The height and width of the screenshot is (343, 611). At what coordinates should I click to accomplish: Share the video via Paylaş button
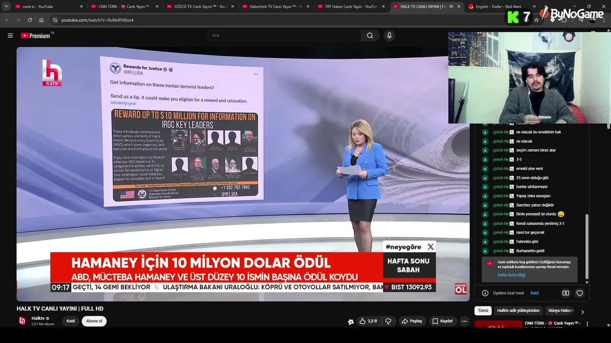tap(412, 321)
